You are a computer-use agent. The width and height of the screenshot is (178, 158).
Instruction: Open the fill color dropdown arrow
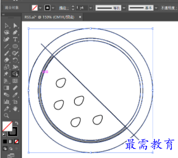pos(40,8)
